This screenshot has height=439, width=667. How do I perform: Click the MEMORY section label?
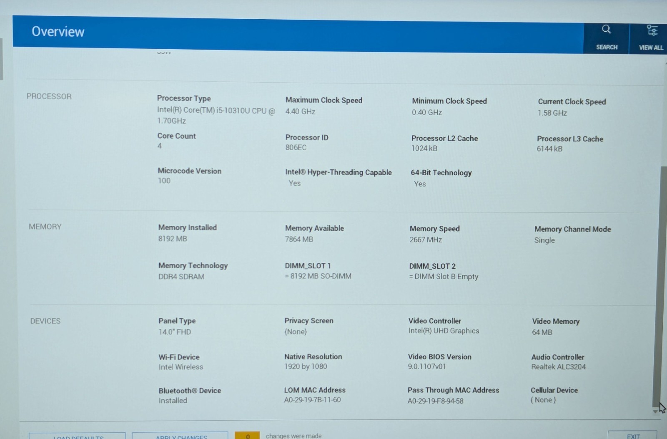[x=45, y=227]
